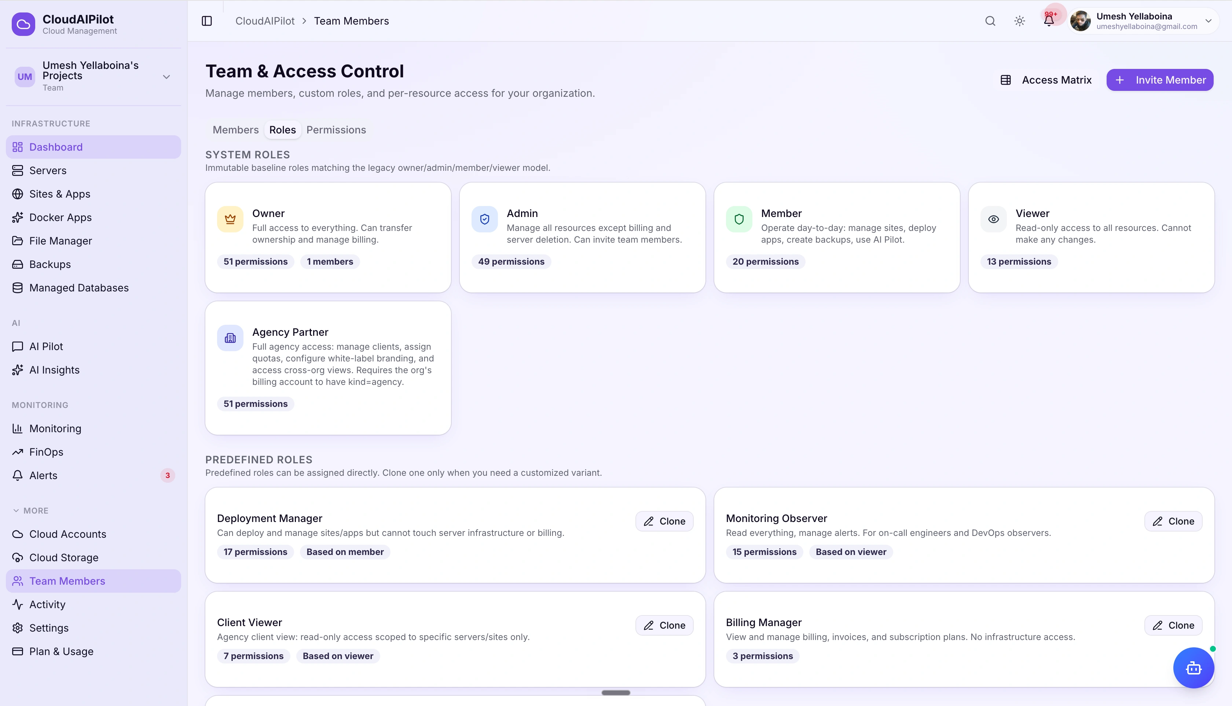Open the Servers sidebar item
This screenshot has width=1232, height=706.
pyautogui.click(x=93, y=170)
